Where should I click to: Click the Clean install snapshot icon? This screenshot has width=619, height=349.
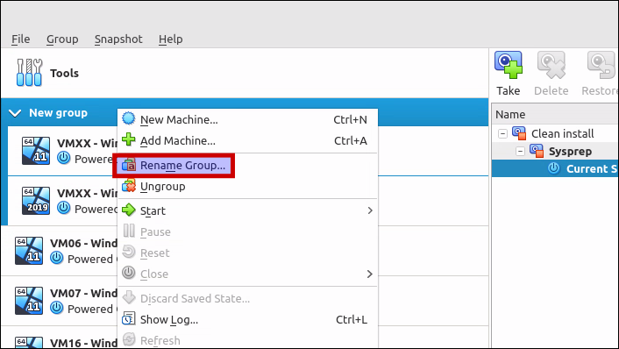coord(519,133)
